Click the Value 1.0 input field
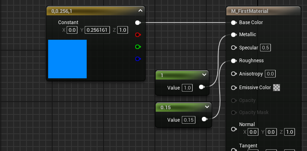The image size is (307, 151). (x=187, y=88)
